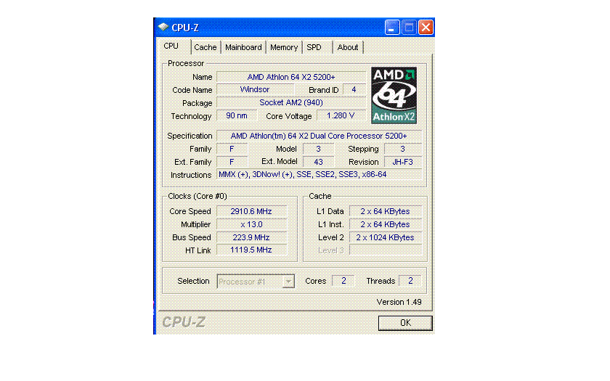Click the Version 1.49 text
610x381 pixels.
click(x=399, y=302)
